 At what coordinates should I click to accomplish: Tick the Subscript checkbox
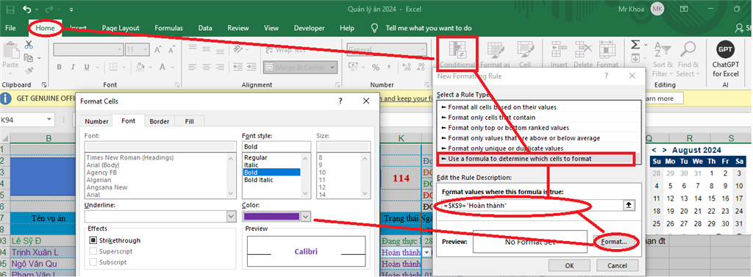coord(93,262)
